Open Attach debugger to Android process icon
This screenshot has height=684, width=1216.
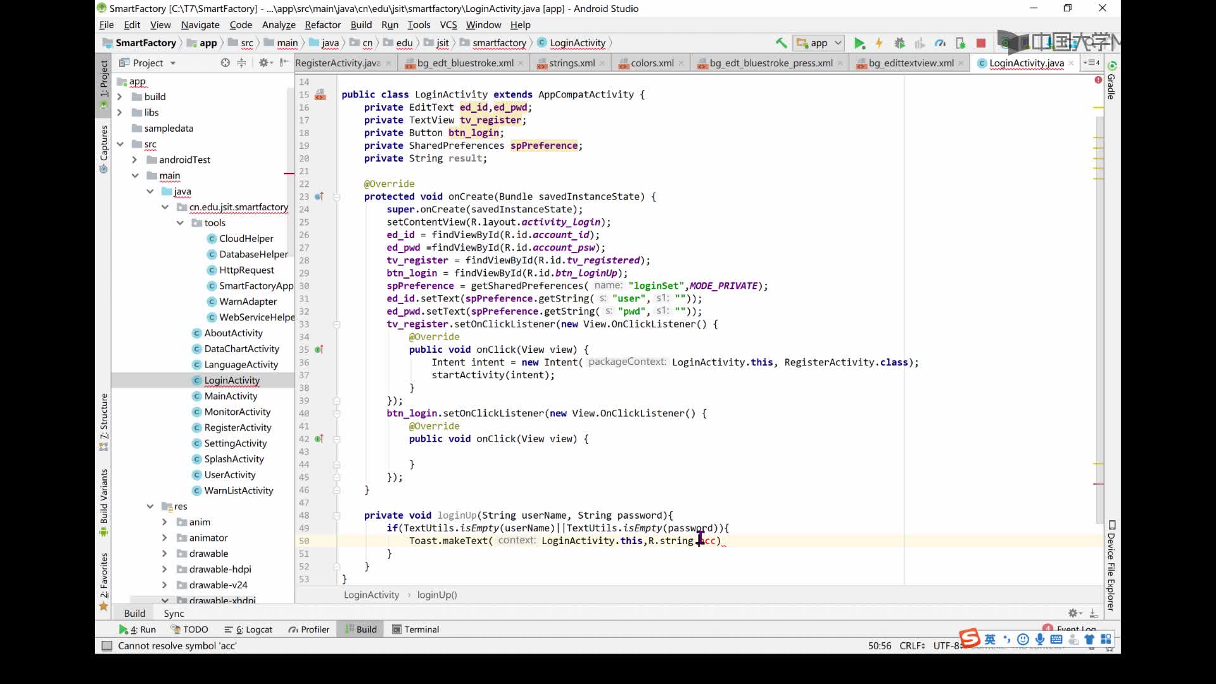coord(961,43)
